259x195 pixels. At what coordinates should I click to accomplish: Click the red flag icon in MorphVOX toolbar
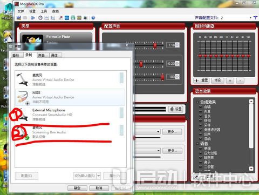point(61,18)
